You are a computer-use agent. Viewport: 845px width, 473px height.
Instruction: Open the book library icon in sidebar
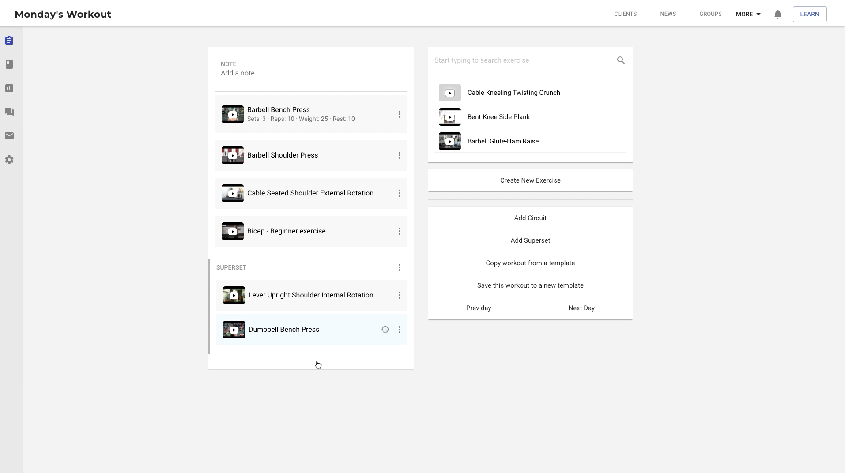click(9, 64)
